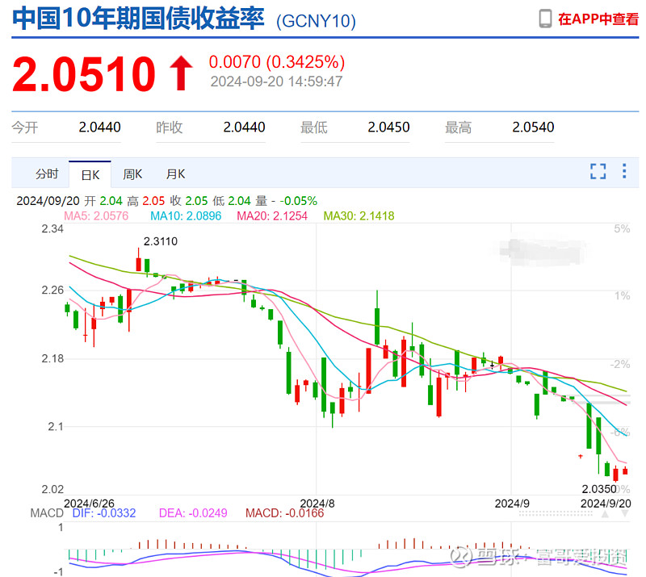Open the 在APP中查看 link
The height and width of the screenshot is (577, 646).
(598, 19)
